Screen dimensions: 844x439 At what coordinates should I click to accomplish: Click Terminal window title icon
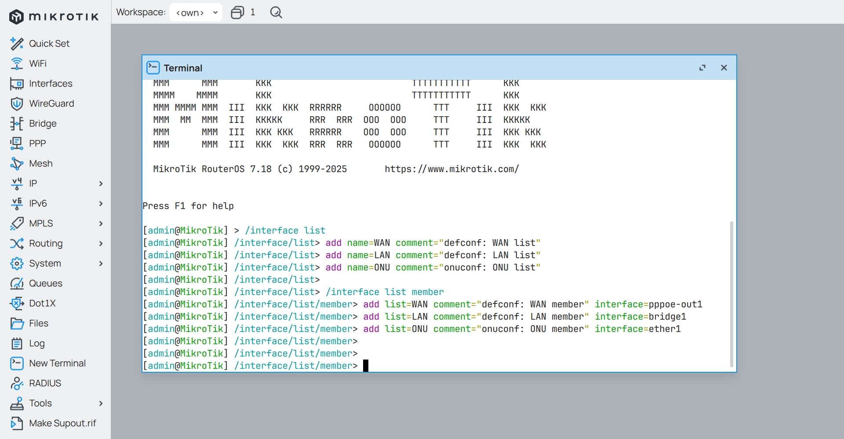click(x=153, y=68)
